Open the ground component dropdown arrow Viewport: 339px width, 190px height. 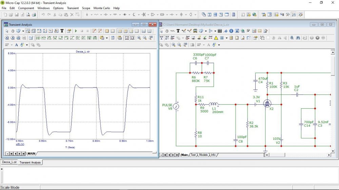92,15
